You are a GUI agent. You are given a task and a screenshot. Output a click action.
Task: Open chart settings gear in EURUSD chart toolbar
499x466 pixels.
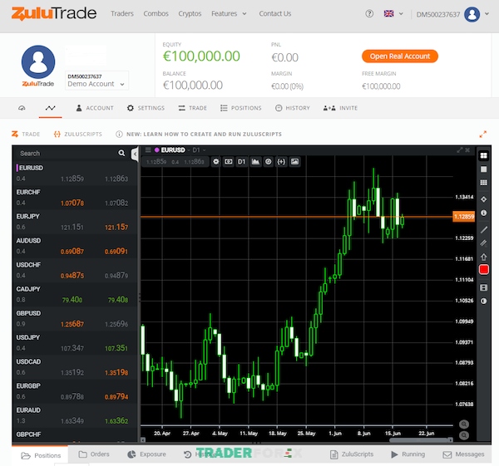[215, 162]
